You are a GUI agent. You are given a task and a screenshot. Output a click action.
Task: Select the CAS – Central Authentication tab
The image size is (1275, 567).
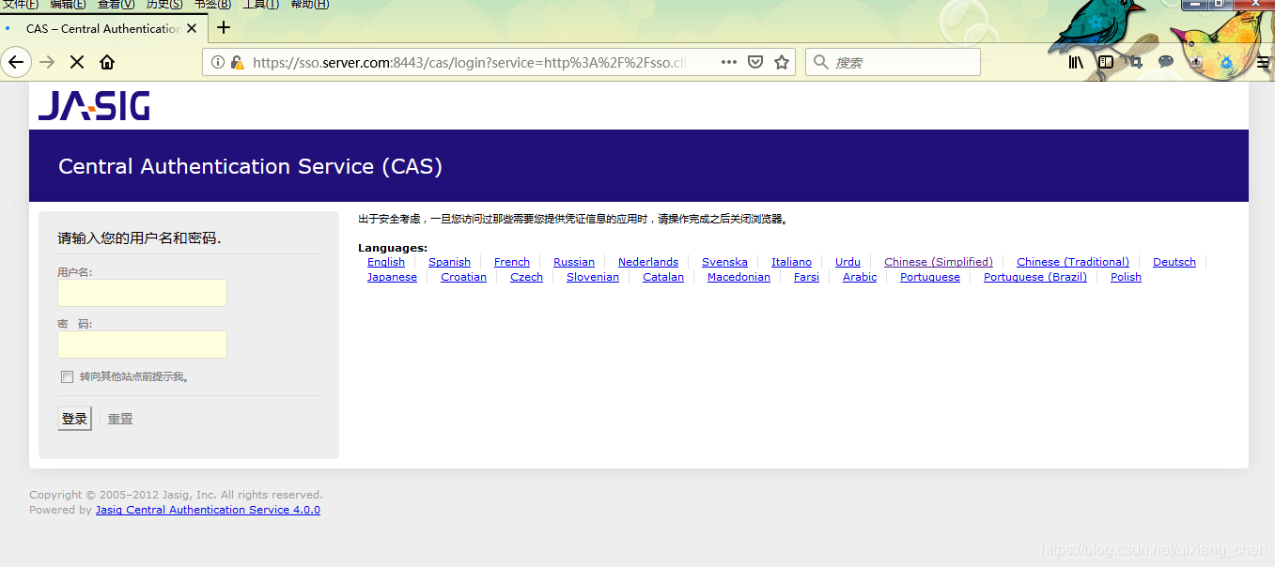pyautogui.click(x=101, y=28)
